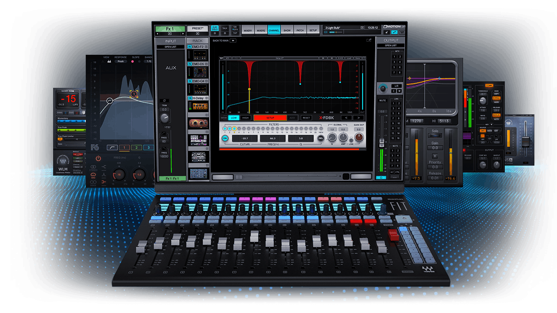Go to next channel arrow under Fx 1
The width and height of the screenshot is (557, 313).
183,33
